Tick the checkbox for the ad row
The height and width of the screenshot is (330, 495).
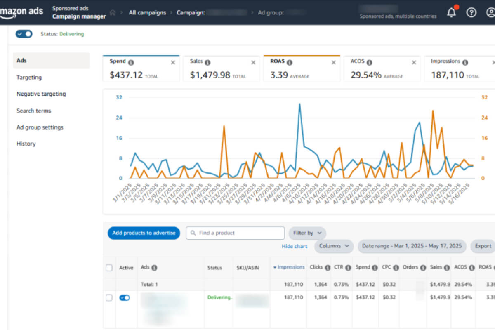click(109, 298)
